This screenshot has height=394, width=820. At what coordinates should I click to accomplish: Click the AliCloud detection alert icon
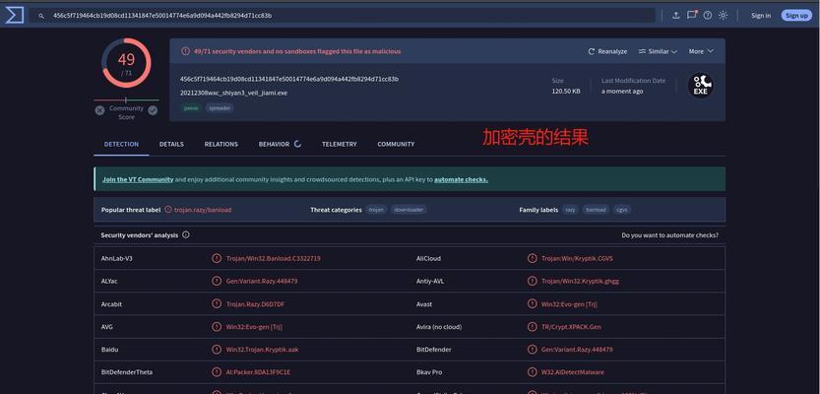533,258
